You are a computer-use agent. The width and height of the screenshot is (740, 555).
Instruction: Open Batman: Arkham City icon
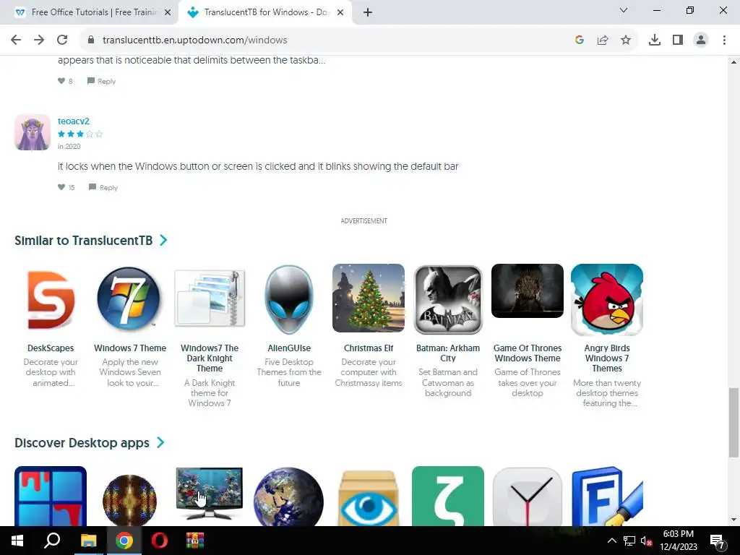tap(448, 299)
